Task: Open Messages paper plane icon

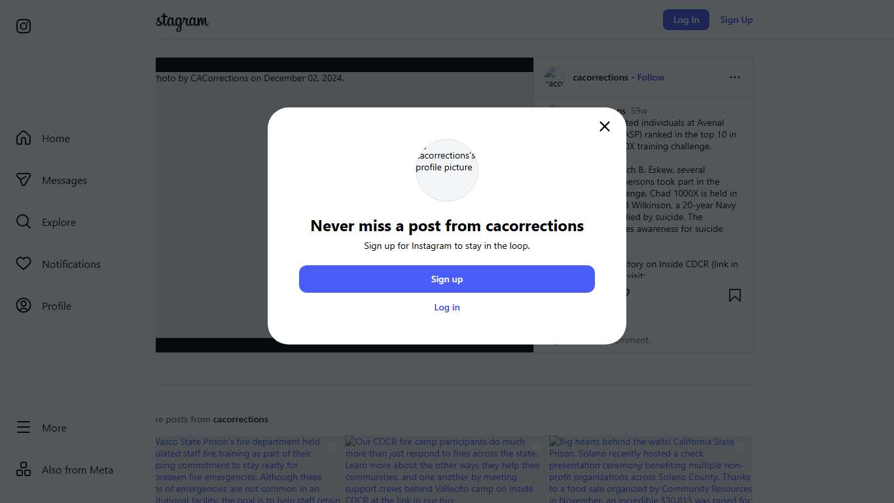Action: (x=24, y=180)
